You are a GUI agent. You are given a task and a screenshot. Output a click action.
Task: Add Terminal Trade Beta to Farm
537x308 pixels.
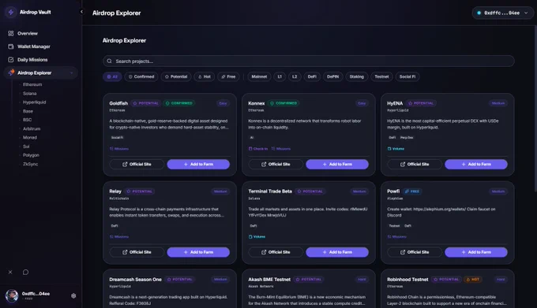click(x=337, y=252)
